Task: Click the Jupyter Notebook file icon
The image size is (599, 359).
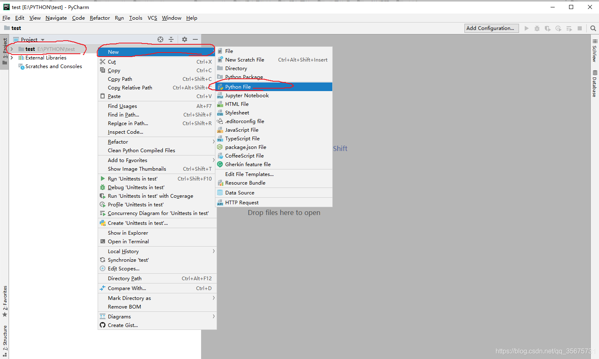Action: click(220, 96)
